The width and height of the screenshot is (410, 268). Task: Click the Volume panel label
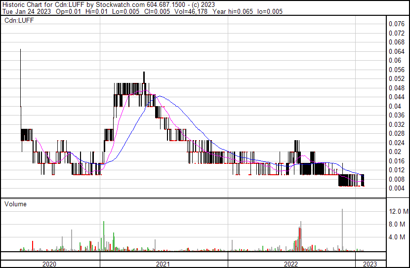click(x=15, y=204)
